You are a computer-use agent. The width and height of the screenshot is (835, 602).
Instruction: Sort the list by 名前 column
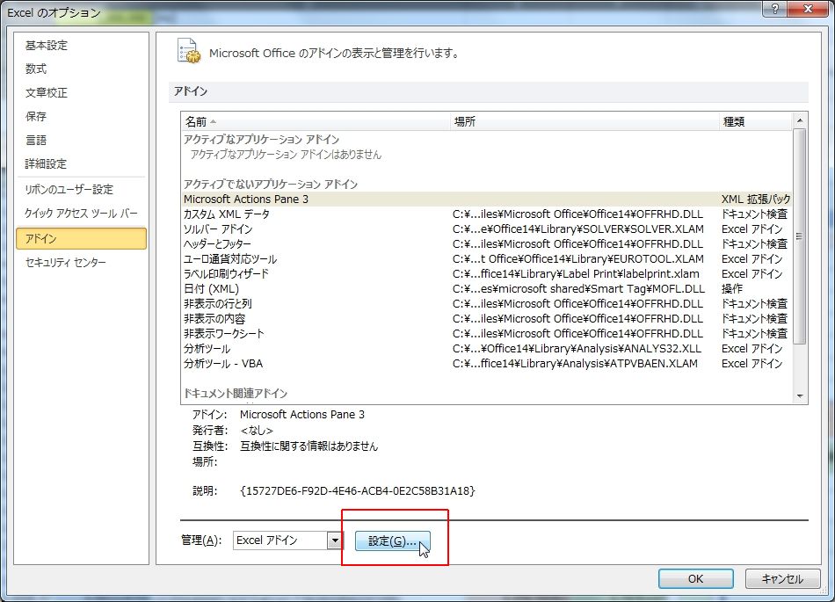tap(316, 121)
